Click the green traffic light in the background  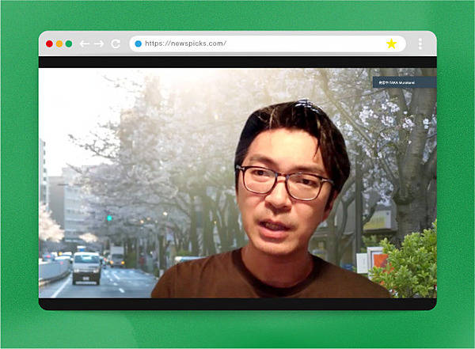click(109, 217)
